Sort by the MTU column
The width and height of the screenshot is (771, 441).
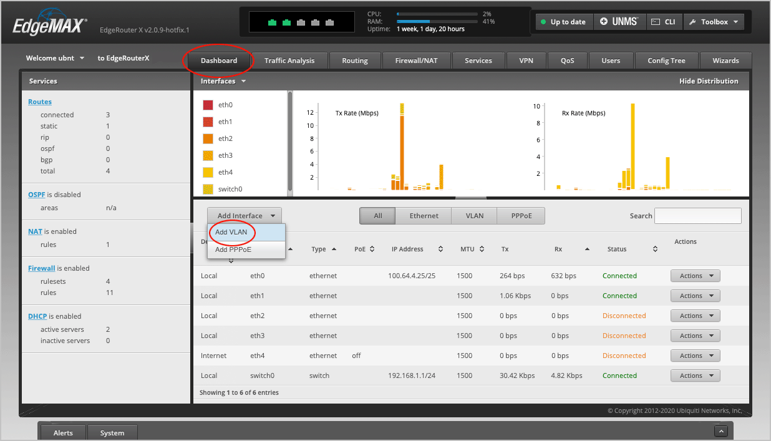coord(472,249)
